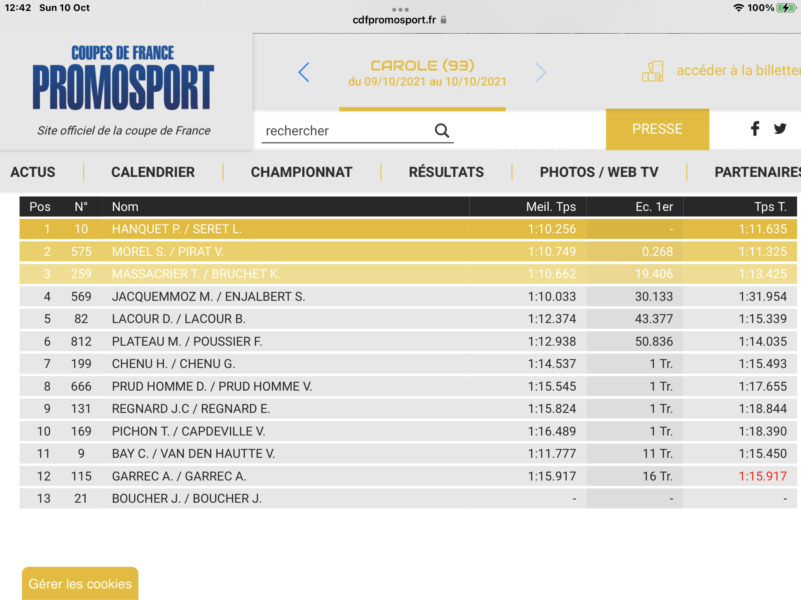The image size is (801, 600).
Task: Select row LACOUR D. / LACOUR B.
Action: click(408, 319)
